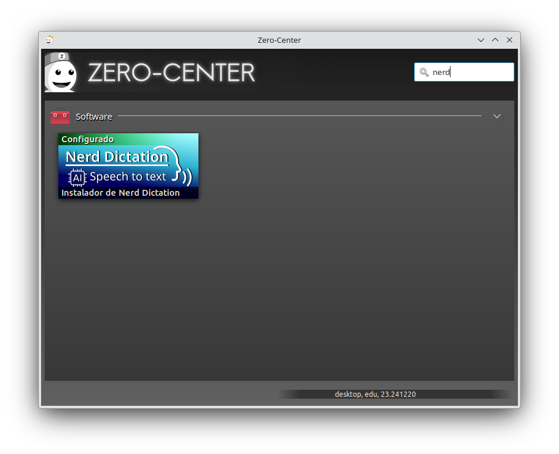Click the Nerd Dictation heading on tile
The width and height of the screenshot is (559, 454).
pos(117,157)
